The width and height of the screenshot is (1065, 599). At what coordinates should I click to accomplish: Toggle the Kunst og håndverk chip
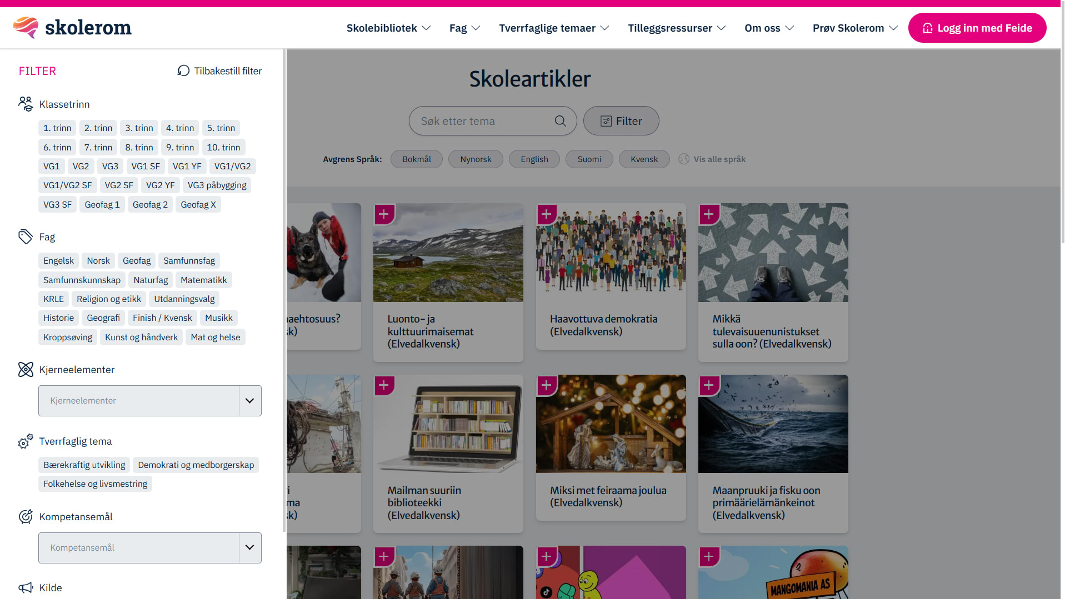click(142, 337)
